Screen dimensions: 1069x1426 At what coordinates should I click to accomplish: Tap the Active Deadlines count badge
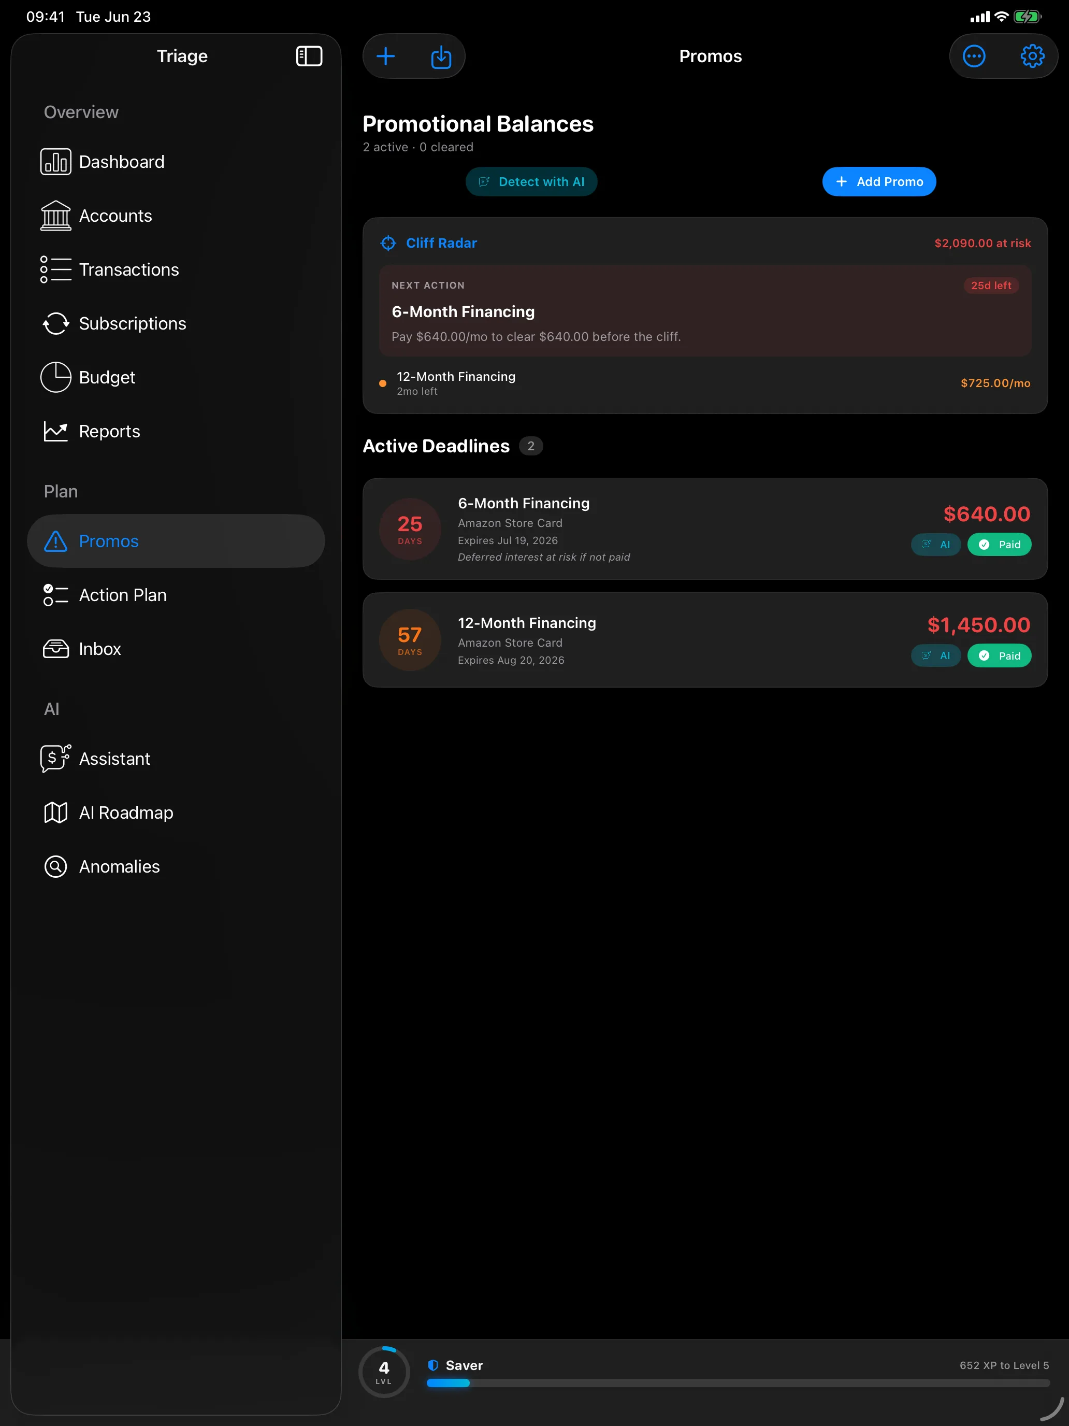coord(531,446)
